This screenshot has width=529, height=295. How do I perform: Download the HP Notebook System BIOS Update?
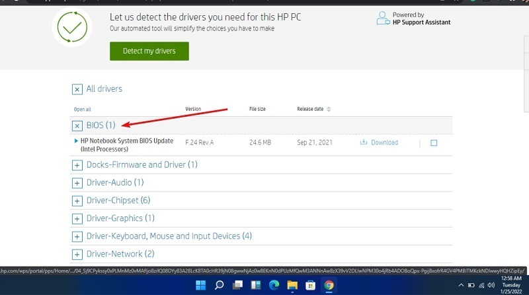point(379,143)
